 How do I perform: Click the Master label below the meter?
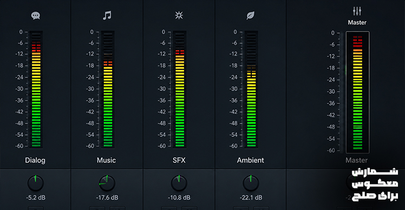pos(357,160)
